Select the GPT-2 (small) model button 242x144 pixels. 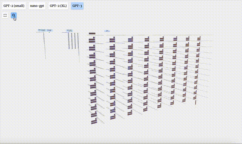pos(14,6)
